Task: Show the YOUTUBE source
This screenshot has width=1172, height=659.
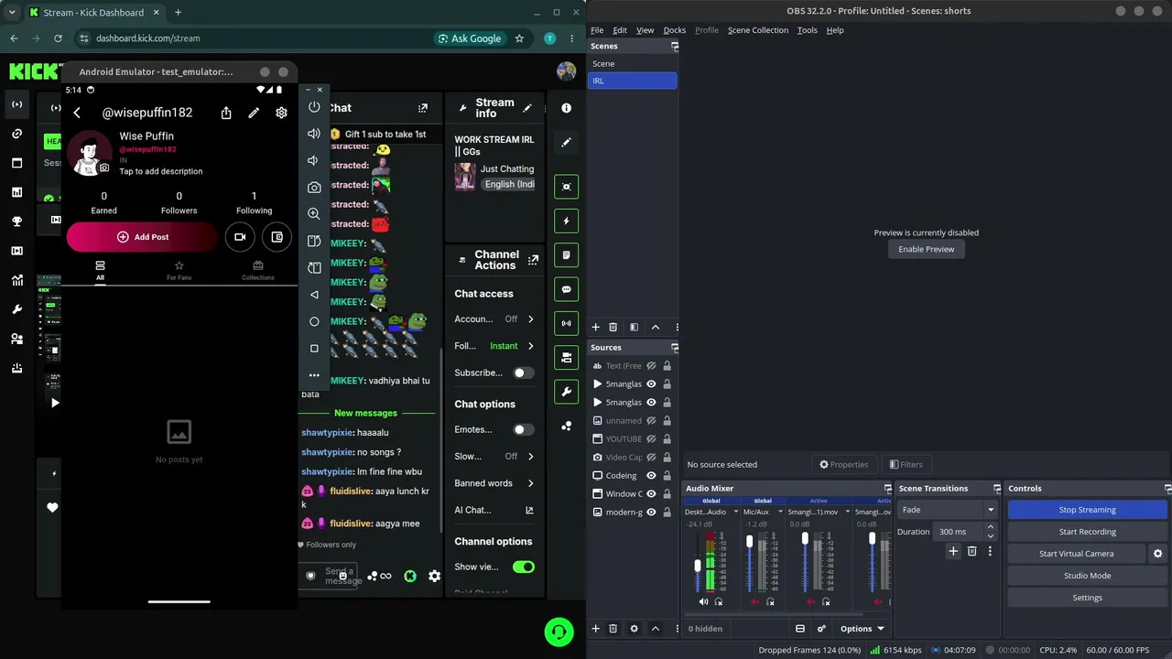Action: [651, 439]
